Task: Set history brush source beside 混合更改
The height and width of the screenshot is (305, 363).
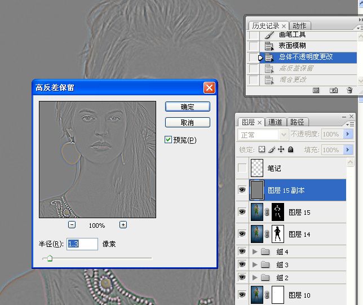Action: (x=254, y=79)
